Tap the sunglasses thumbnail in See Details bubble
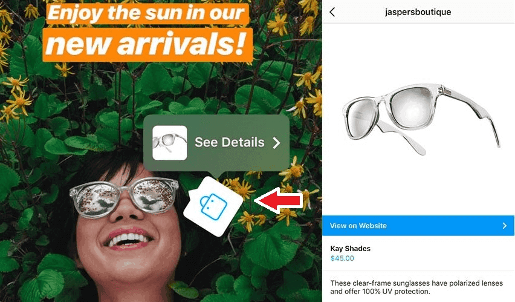Viewport: 515px width, 302px height. [170, 143]
